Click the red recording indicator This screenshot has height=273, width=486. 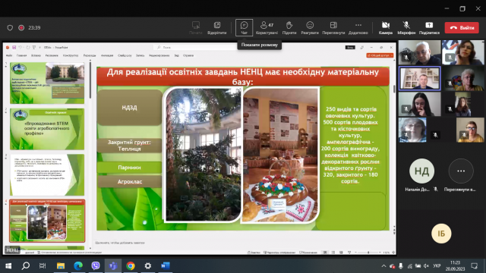point(21,27)
